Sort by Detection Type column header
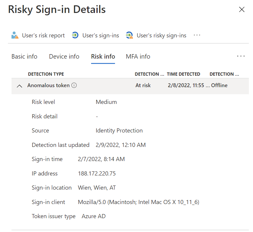 coord(46,74)
